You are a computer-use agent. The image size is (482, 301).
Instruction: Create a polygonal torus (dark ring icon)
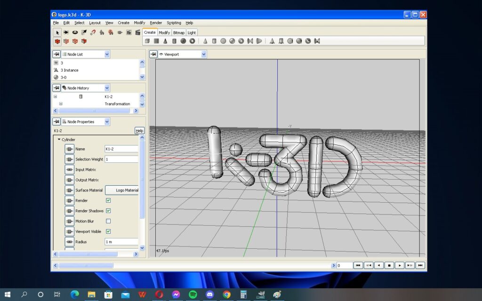[x=192, y=41]
